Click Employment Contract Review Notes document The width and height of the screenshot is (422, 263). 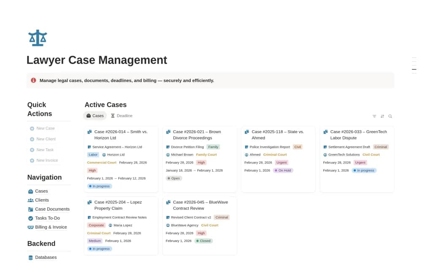(119, 217)
